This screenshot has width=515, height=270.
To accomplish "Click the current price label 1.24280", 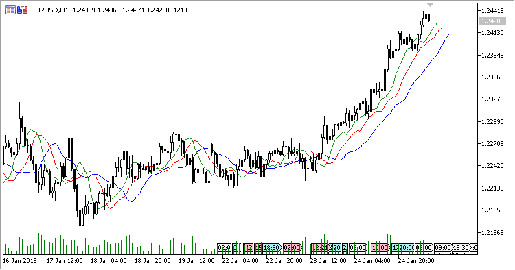I will (x=492, y=21).
